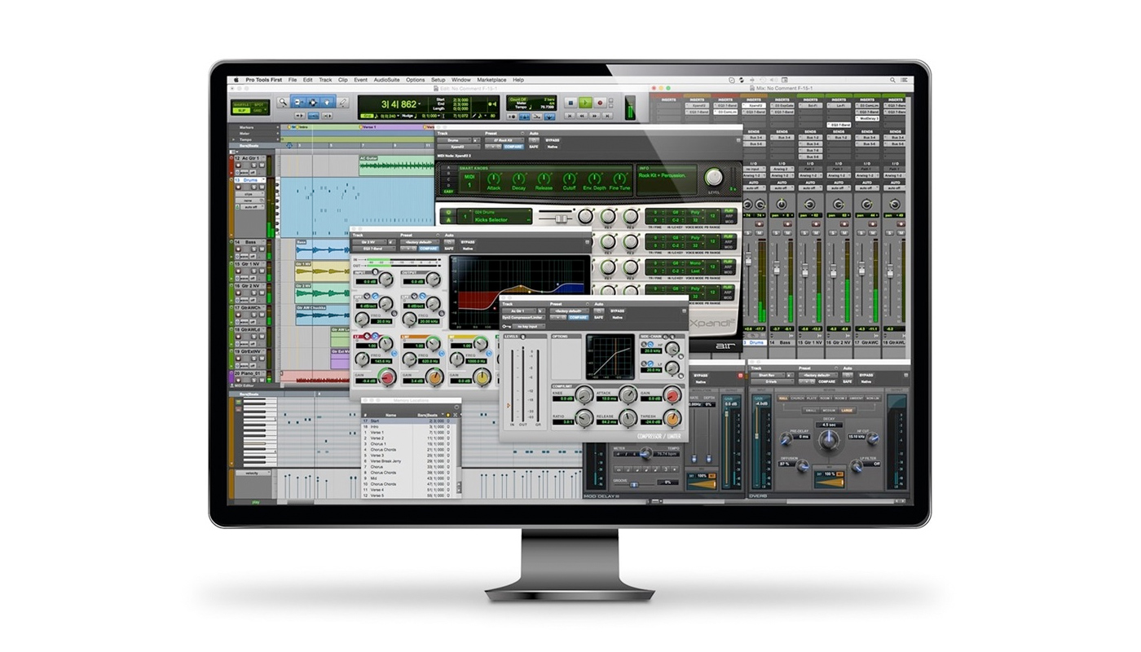
Task: Open the compressor no key input dropdown
Action: (x=528, y=327)
